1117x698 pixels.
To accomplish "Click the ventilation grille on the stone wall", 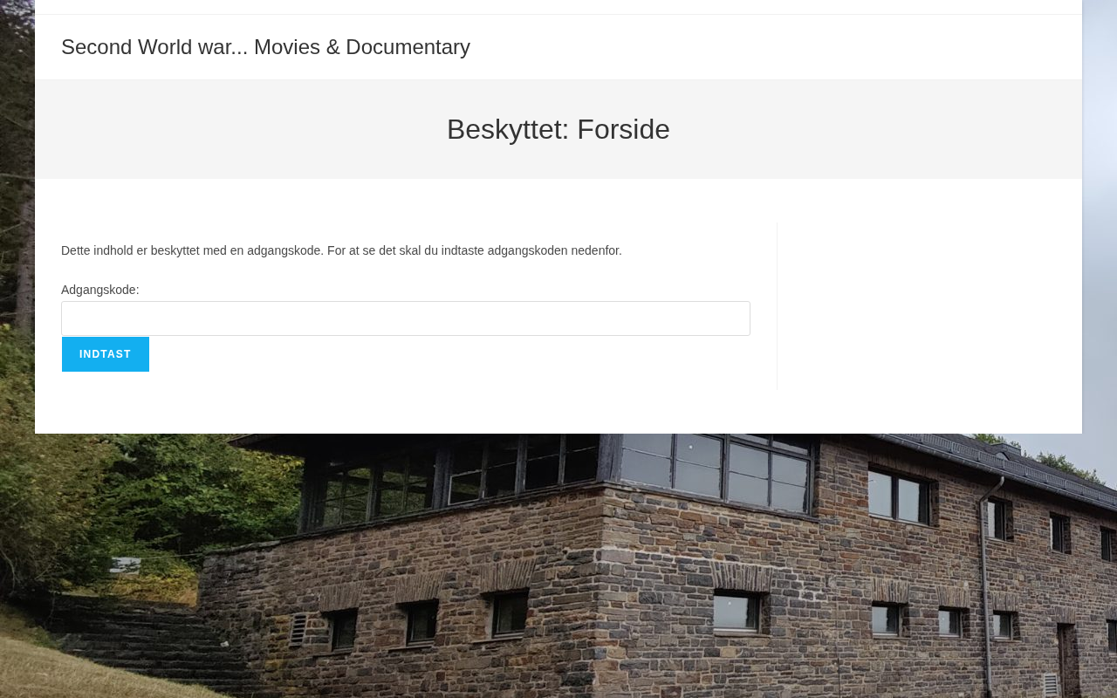I will [x=298, y=629].
